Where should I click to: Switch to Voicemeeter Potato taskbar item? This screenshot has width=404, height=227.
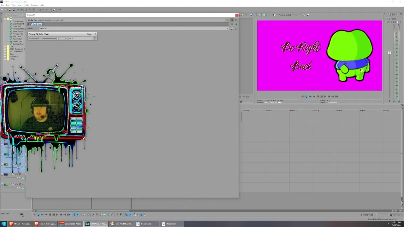coord(70,224)
